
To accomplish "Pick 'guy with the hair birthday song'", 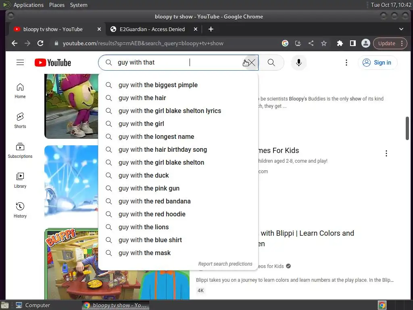I will point(178,149).
